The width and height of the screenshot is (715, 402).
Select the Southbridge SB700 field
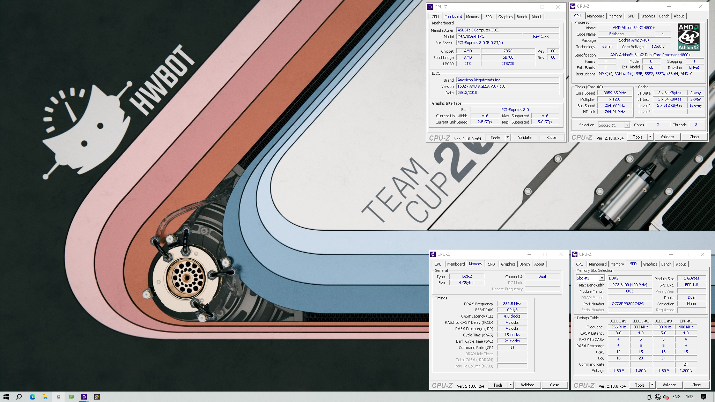508,57
